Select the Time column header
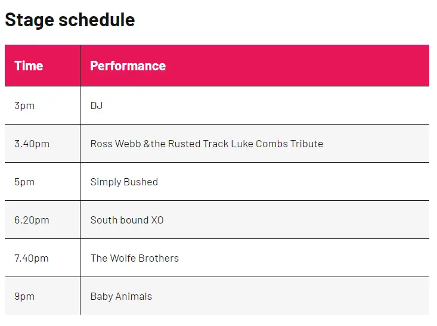 coord(42,66)
